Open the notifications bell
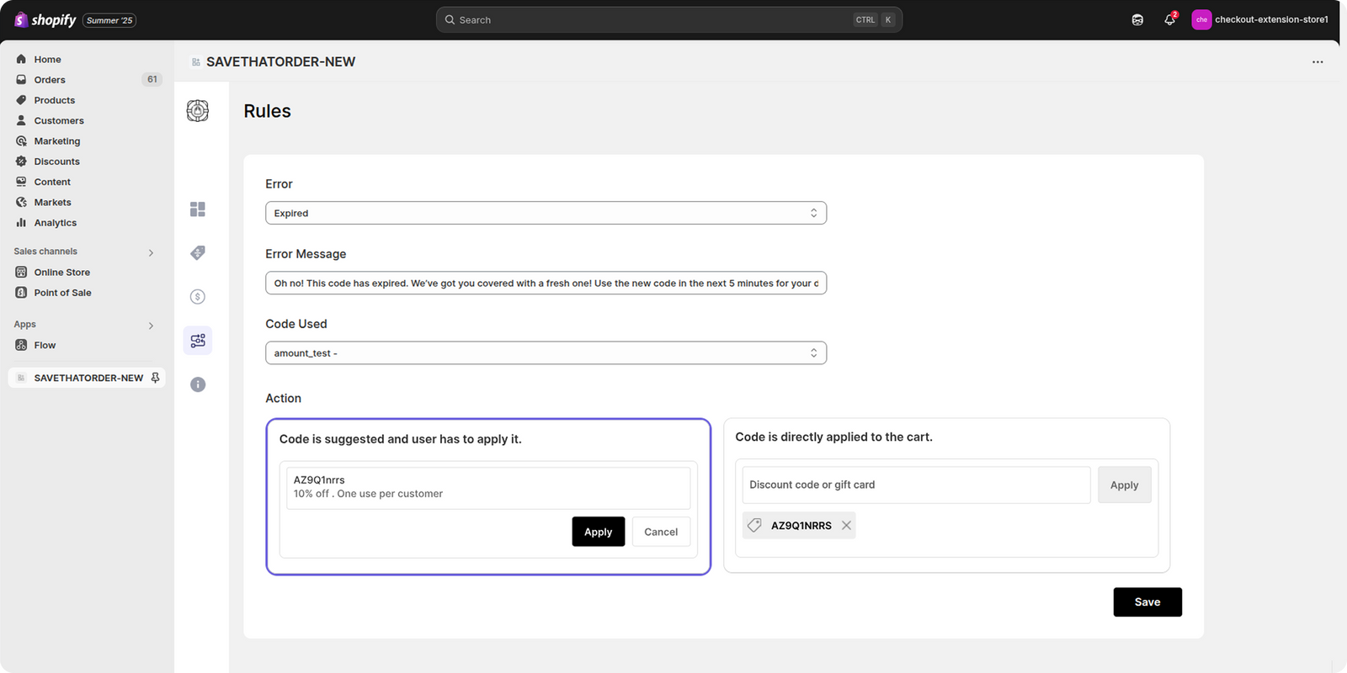 click(1169, 20)
